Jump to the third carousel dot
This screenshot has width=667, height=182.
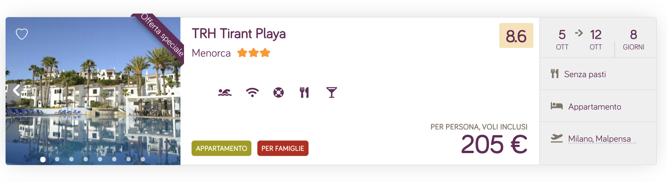71,159
